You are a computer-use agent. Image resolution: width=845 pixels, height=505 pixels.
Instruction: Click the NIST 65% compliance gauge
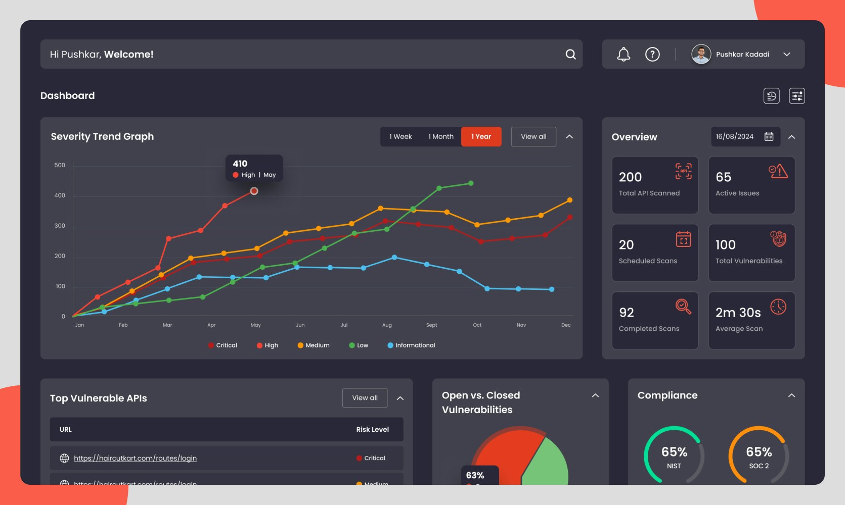tap(674, 454)
